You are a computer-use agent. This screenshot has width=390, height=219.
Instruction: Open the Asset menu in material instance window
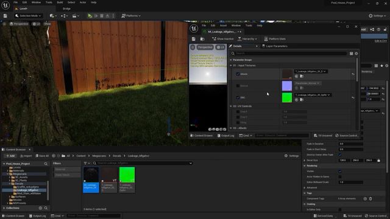tap(223, 26)
